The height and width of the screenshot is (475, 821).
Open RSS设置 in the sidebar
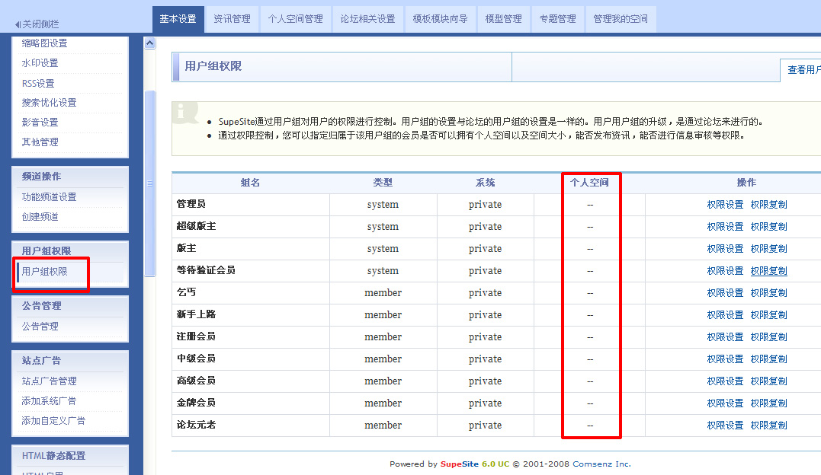pyautogui.click(x=37, y=83)
